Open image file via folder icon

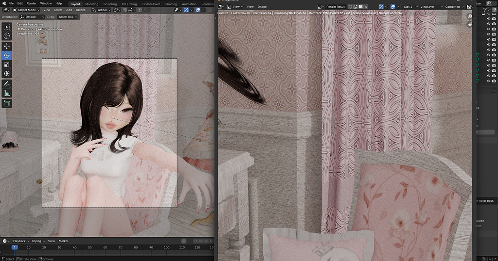(360, 7)
